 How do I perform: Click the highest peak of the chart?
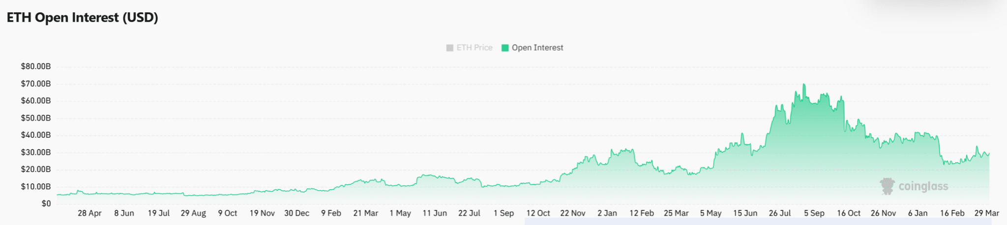(x=804, y=85)
